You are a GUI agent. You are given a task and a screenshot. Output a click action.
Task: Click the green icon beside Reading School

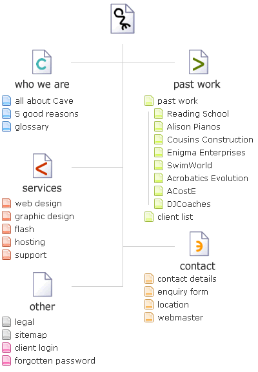point(159,113)
